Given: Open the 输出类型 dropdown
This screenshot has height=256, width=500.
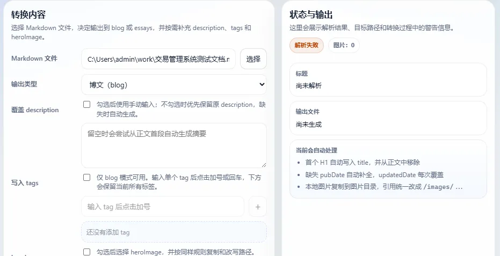Looking at the screenshot, I should tap(173, 85).
